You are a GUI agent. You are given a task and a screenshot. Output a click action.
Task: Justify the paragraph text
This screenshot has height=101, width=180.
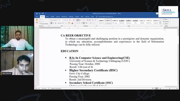click(84, 23)
